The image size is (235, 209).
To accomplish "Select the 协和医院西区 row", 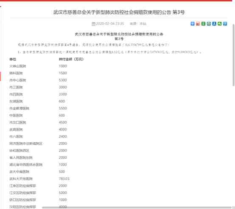I will 38,150.
